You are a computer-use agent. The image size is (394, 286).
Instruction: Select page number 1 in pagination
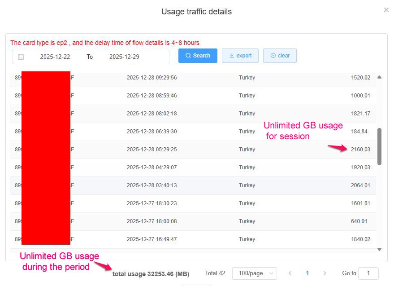(307, 273)
